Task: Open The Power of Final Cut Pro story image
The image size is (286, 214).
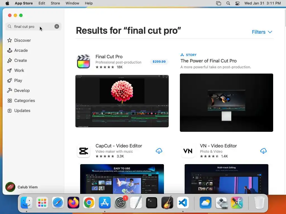Action: 226,103
